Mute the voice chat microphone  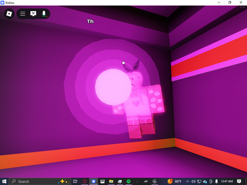(44, 14)
